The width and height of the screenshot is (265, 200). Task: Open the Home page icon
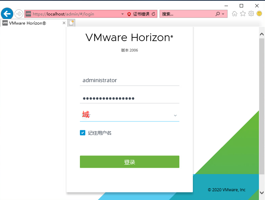235,14
